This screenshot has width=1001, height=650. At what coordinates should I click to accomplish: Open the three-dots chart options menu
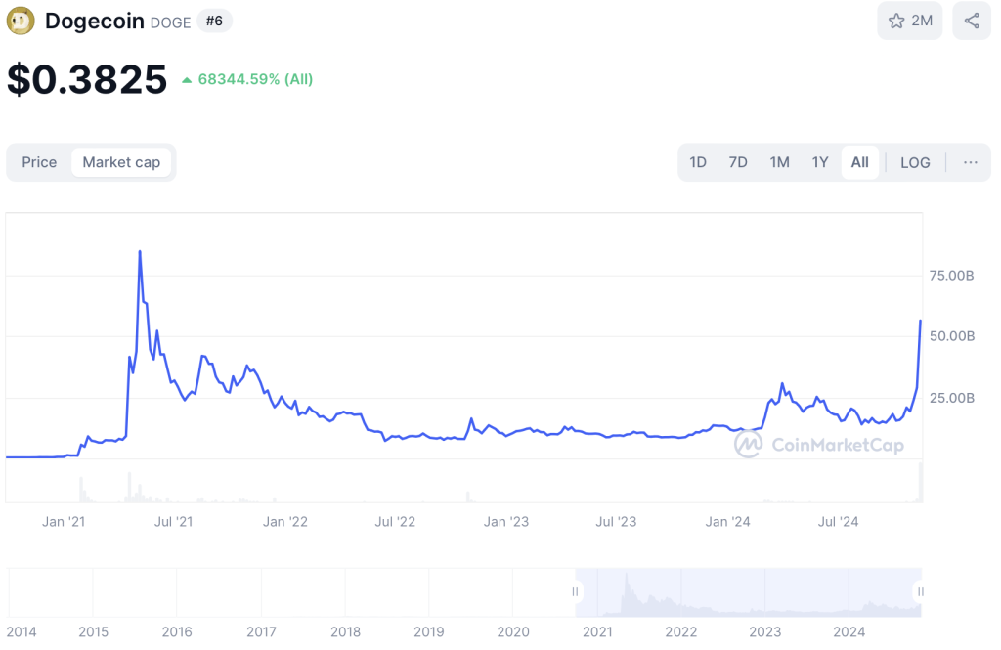point(971,163)
